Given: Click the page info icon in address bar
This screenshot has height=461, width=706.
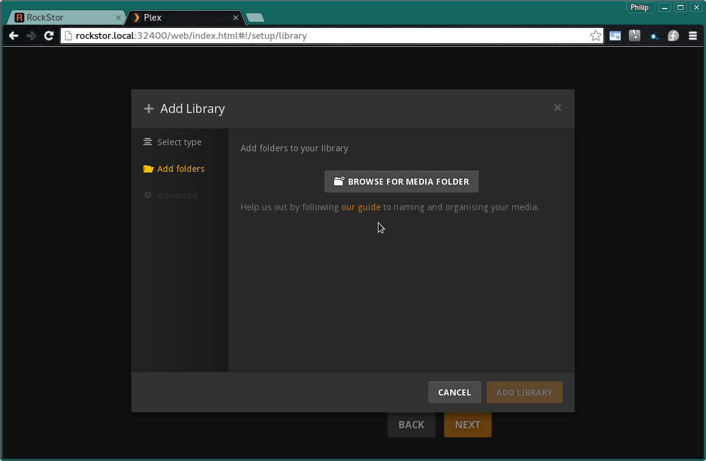Looking at the screenshot, I should 69,36.
